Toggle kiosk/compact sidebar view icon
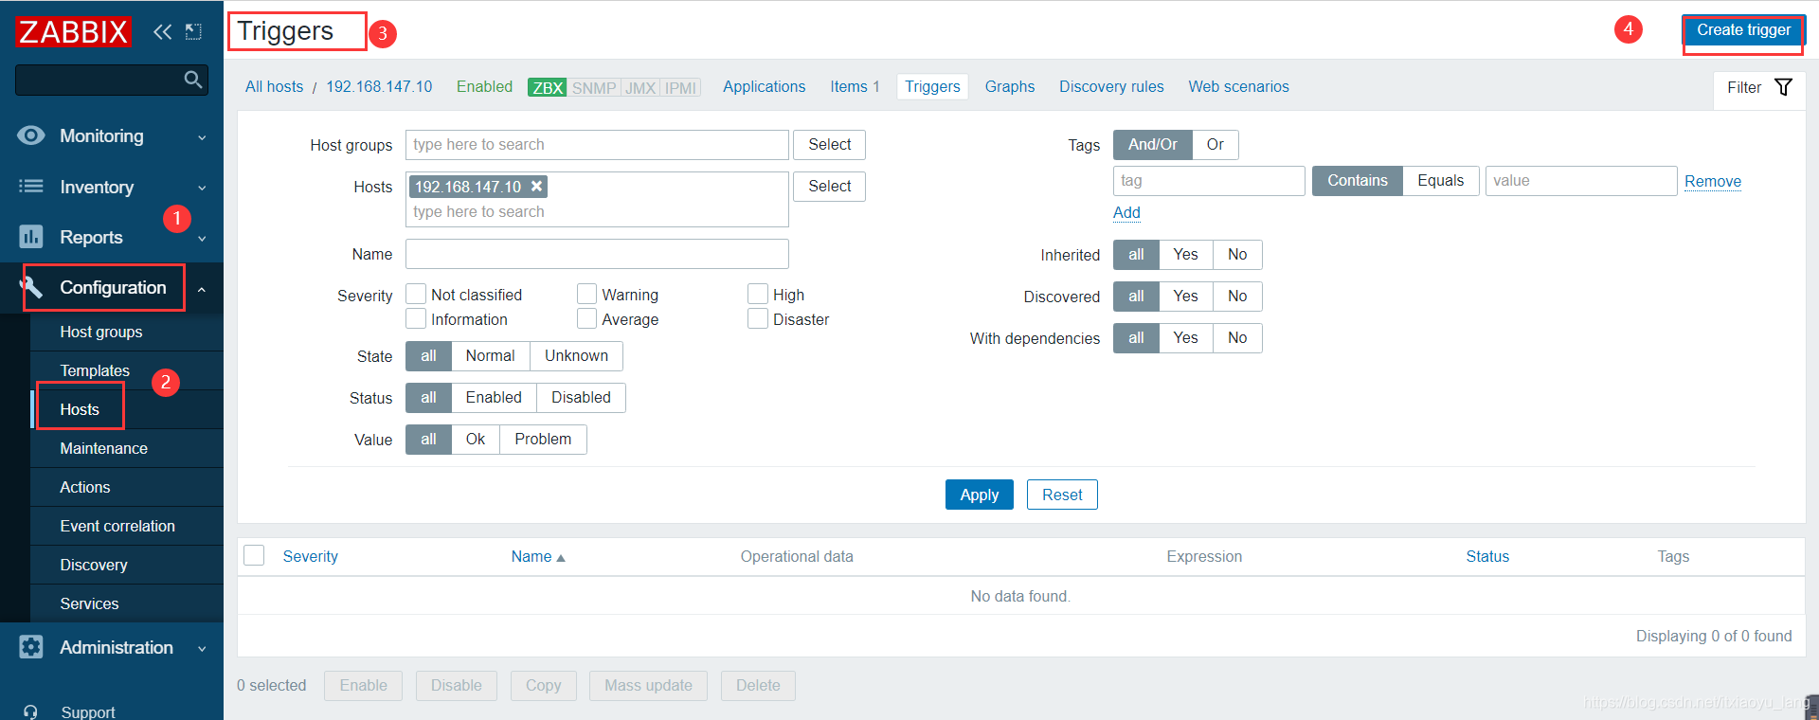This screenshot has height=720, width=1819. pyautogui.click(x=193, y=31)
